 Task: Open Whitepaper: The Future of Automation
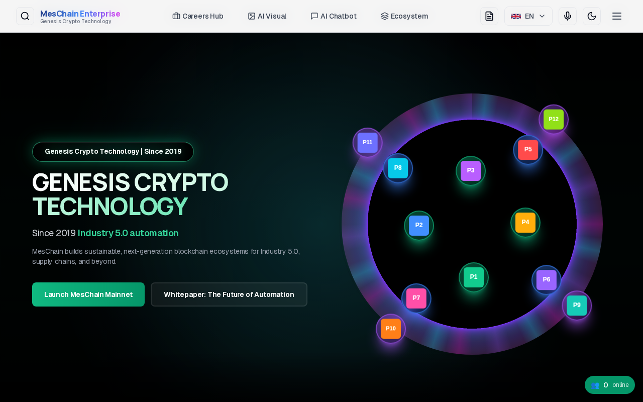click(x=229, y=294)
